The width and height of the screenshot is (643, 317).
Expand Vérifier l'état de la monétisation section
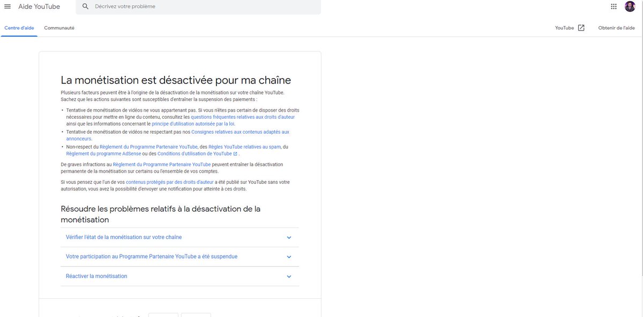tap(180, 237)
